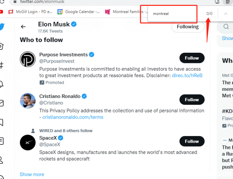Open Bookmarks icon in sidebar
Viewport: 233px width, 179px height.
coord(1,122)
